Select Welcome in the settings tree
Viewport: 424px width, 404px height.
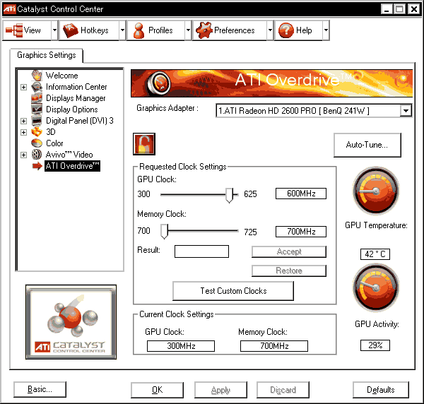coord(62,76)
